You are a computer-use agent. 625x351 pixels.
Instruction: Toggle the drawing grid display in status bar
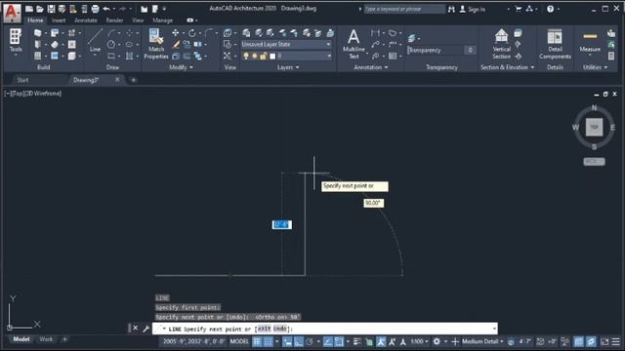(x=257, y=341)
